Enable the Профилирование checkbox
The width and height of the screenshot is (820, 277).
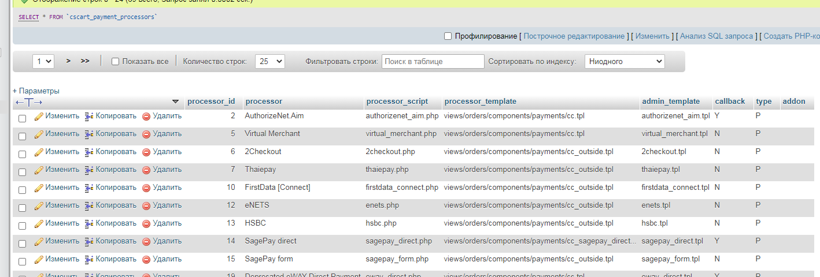(x=448, y=36)
